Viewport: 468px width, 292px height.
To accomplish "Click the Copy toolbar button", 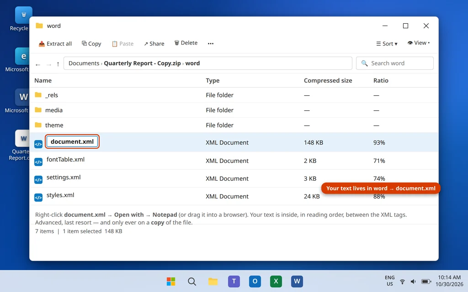I will (x=91, y=43).
